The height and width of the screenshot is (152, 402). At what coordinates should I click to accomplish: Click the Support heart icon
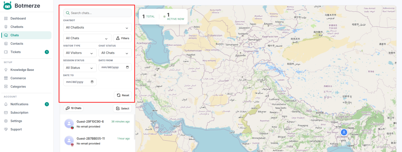(x=6, y=130)
